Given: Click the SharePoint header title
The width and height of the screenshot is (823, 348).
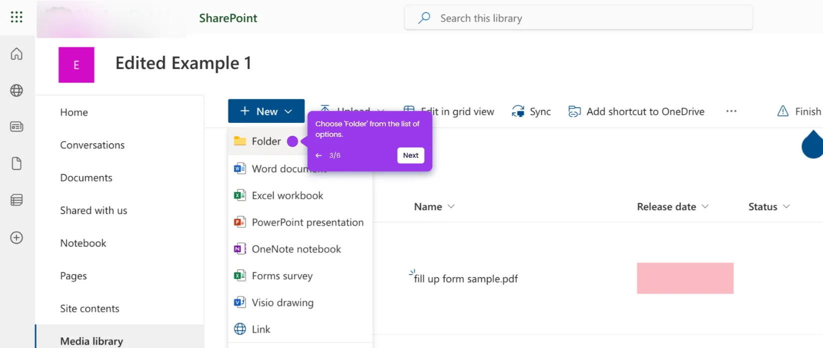Looking at the screenshot, I should pos(228,18).
